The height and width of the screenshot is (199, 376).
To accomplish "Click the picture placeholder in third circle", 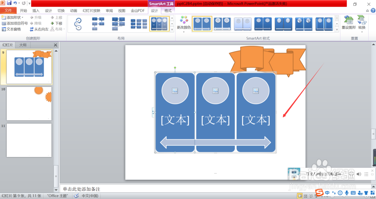I will (256, 91).
